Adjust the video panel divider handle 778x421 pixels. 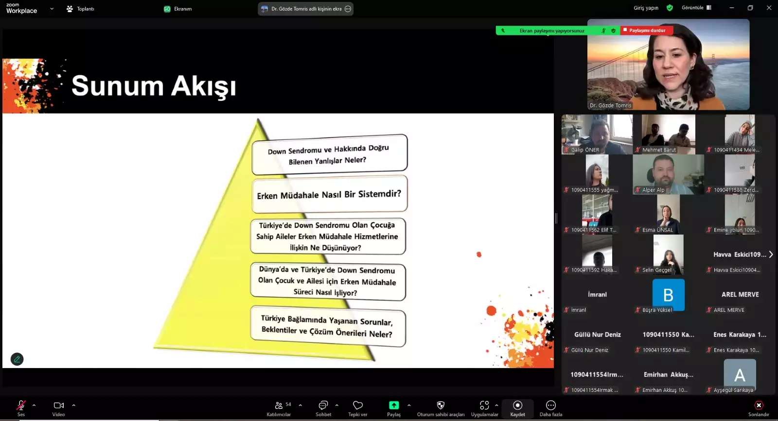click(x=556, y=218)
